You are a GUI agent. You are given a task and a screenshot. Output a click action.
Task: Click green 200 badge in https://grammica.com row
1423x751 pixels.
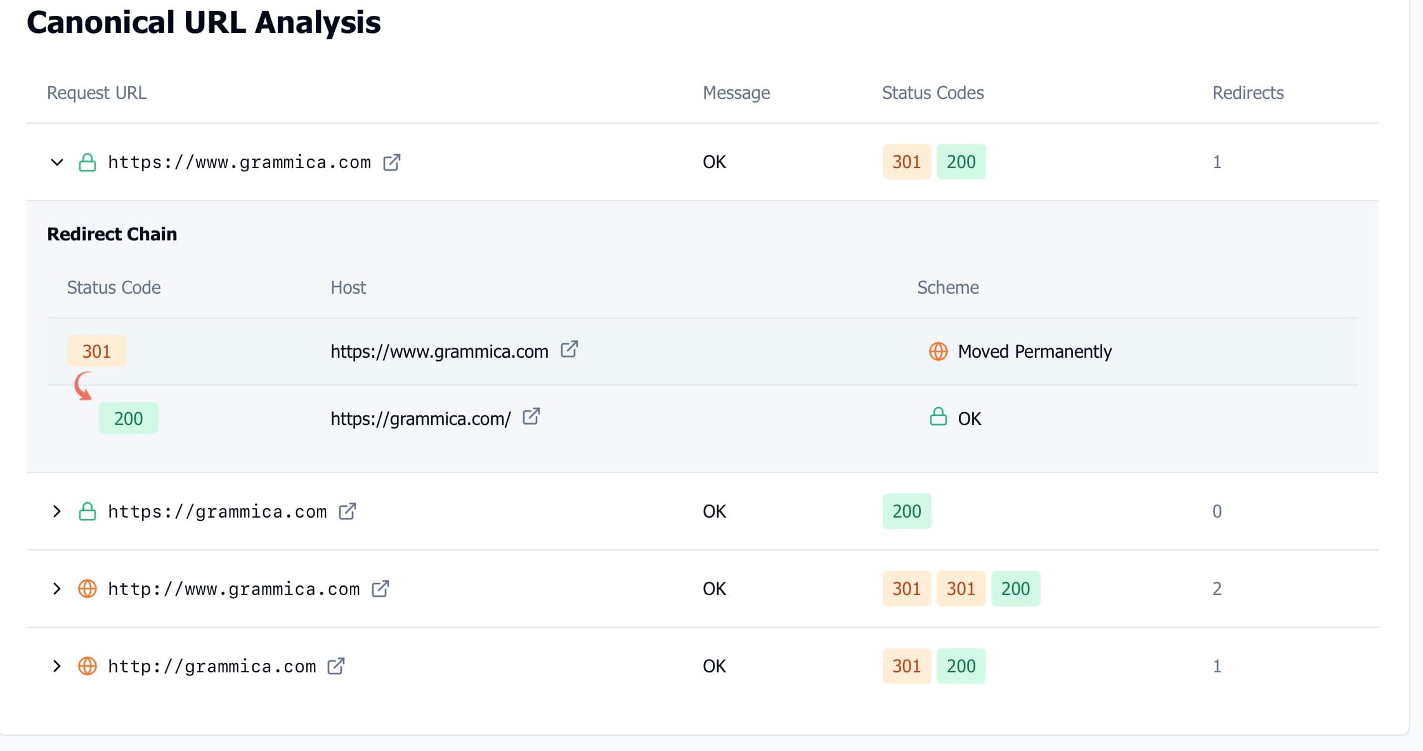click(x=907, y=511)
